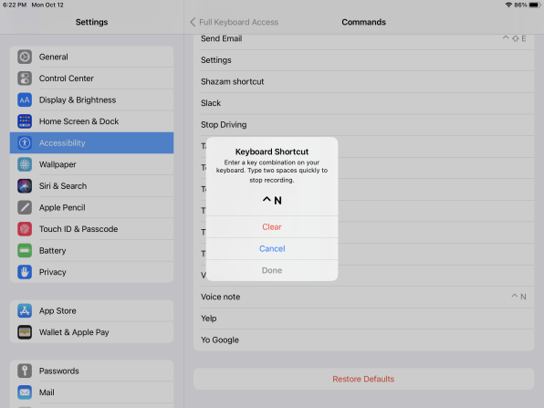The width and height of the screenshot is (544, 408).
Task: Tap the Privacy hand icon
Action: [25, 272]
